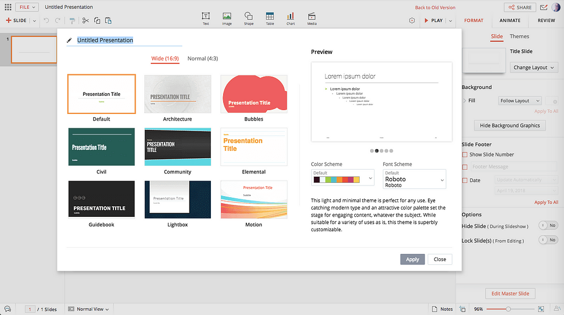Click Back to Old Version link
The image size is (564, 315).
[435, 8]
